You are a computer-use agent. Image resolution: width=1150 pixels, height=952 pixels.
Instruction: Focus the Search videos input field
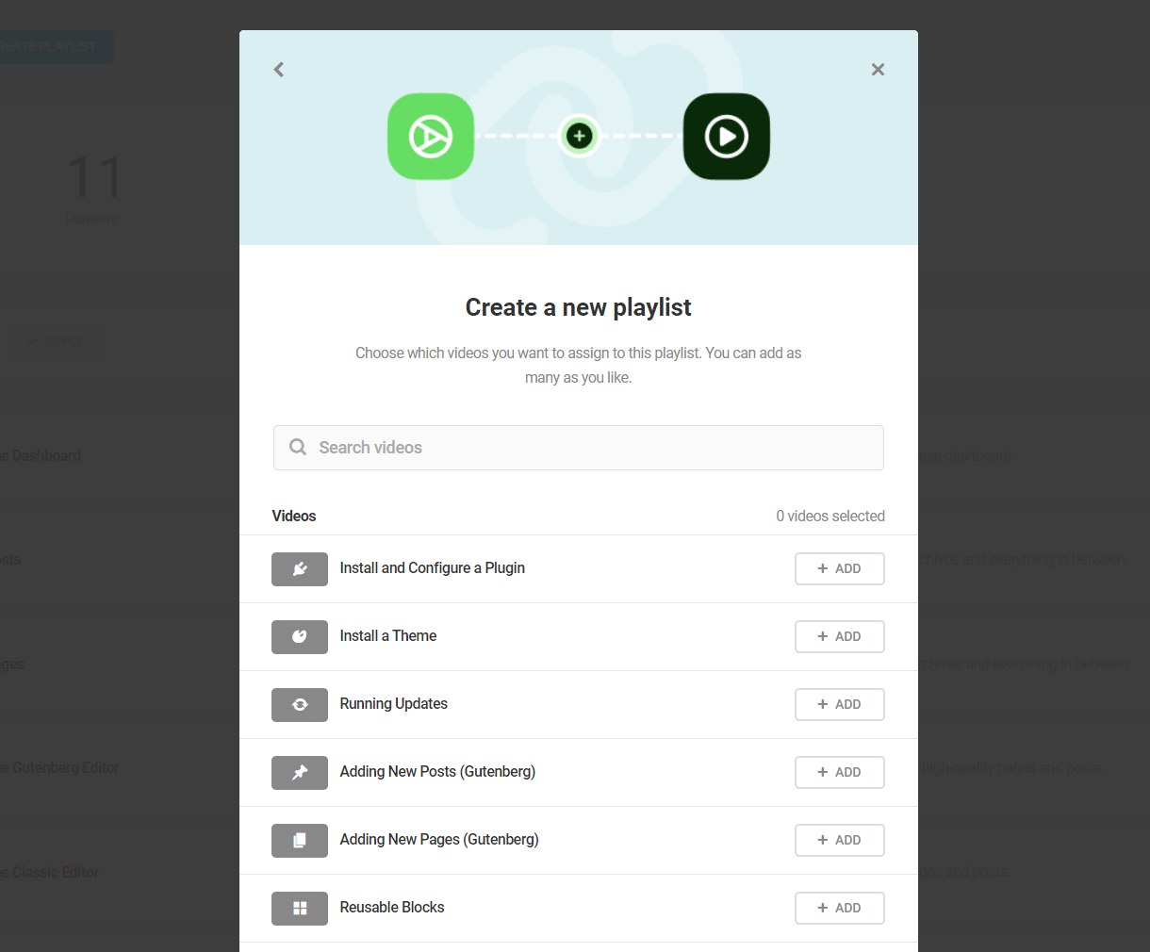pos(579,448)
